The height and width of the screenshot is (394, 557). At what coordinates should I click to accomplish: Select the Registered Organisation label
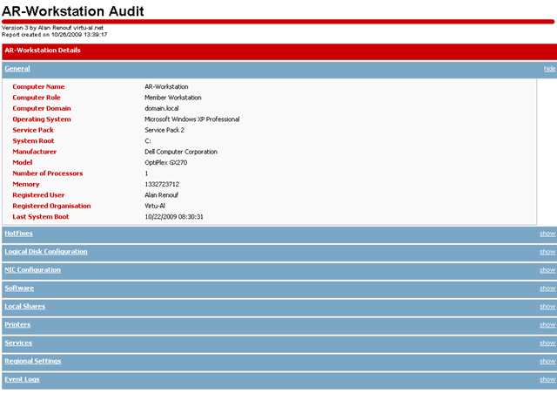click(x=51, y=206)
